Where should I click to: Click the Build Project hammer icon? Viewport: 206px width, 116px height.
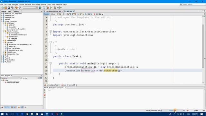click(x=44, y=8)
